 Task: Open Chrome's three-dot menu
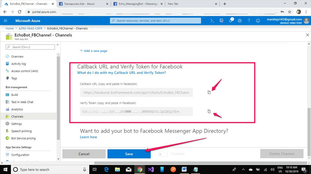point(306,12)
